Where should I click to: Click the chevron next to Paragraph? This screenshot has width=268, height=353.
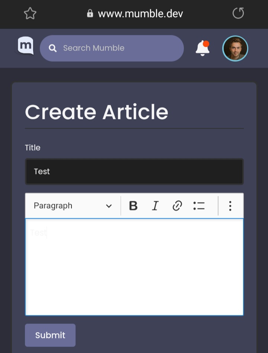(x=108, y=206)
